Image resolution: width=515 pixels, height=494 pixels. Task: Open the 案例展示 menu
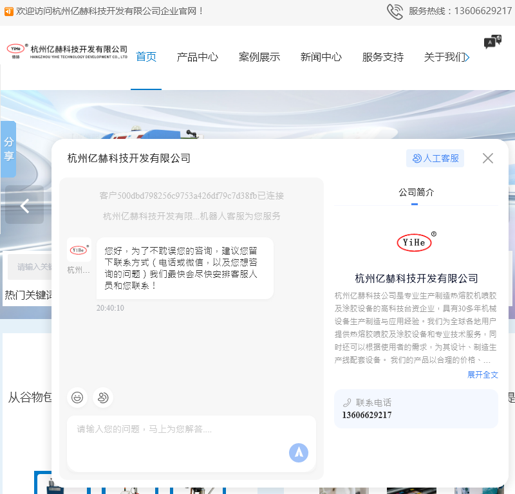pyautogui.click(x=259, y=57)
